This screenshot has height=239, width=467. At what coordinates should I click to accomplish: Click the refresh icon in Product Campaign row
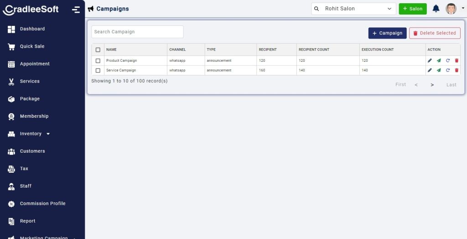448,60
